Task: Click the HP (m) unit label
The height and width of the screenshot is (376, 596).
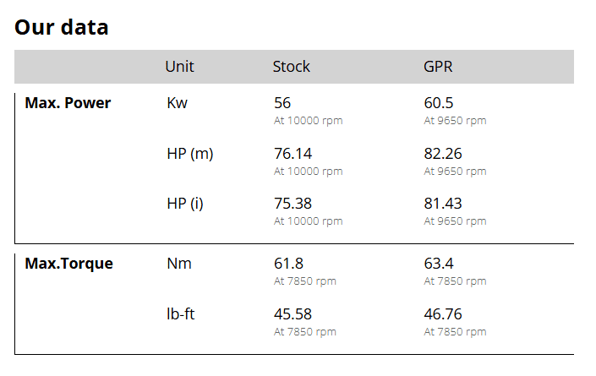Action: 190,154
